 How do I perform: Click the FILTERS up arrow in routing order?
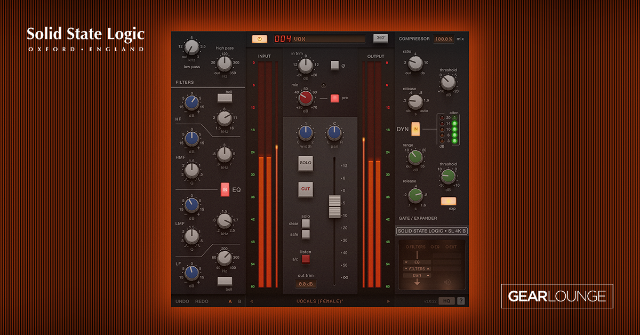pos(428,269)
